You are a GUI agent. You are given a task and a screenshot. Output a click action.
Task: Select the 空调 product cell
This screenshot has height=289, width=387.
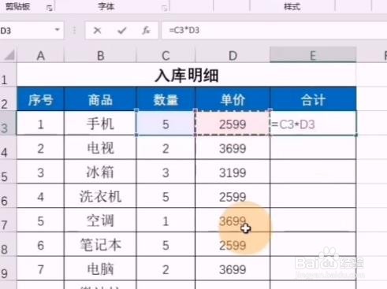coord(100,220)
